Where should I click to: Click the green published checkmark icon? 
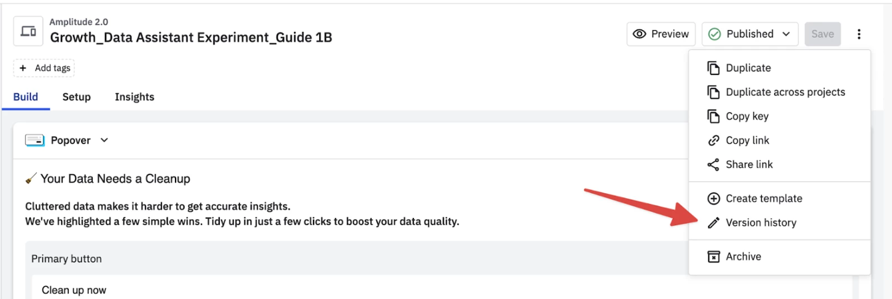pyautogui.click(x=715, y=34)
